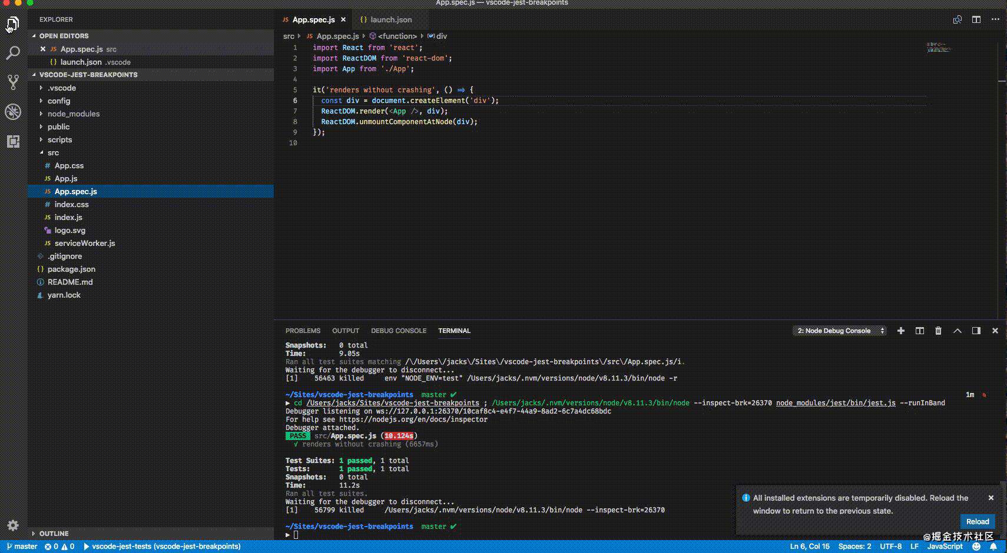This screenshot has height=553, width=1007.
Task: Open notifications bell in status bar
Action: [x=993, y=547]
